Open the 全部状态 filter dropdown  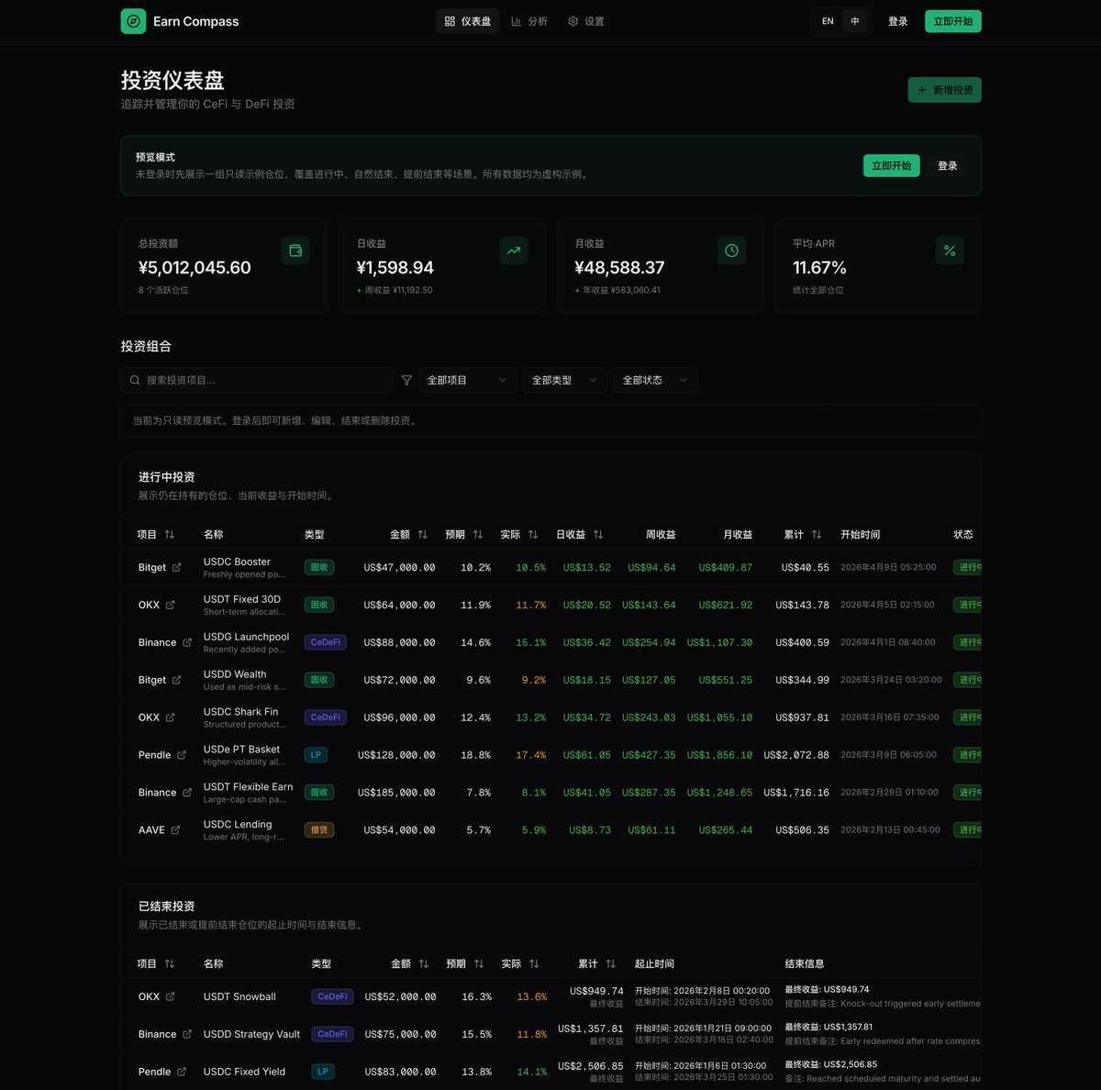point(656,380)
